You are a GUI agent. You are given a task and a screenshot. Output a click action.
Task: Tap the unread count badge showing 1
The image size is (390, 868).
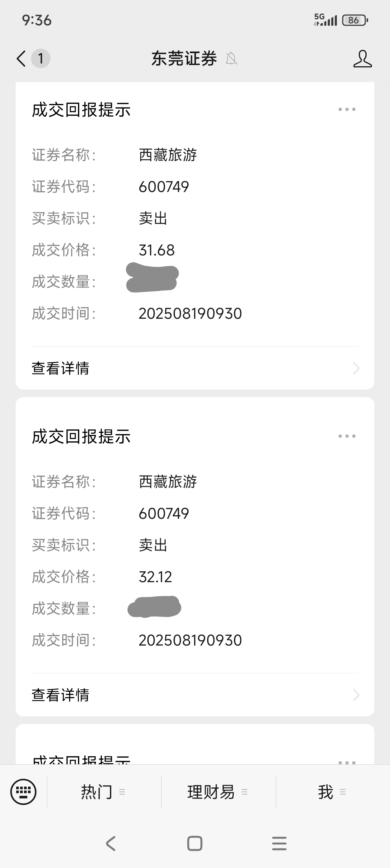pyautogui.click(x=41, y=59)
